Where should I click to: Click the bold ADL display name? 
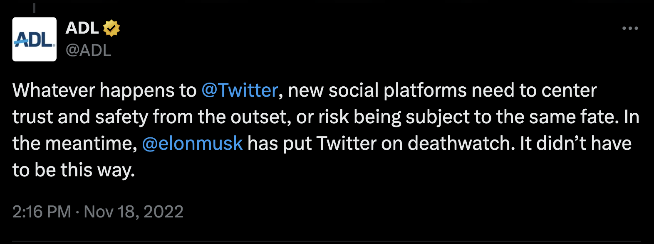click(x=82, y=28)
